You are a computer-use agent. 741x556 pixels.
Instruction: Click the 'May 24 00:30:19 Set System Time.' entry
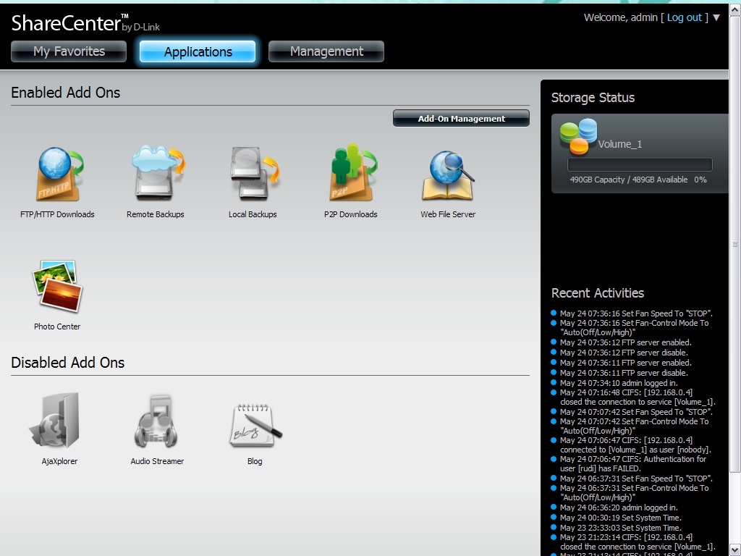coord(620,518)
